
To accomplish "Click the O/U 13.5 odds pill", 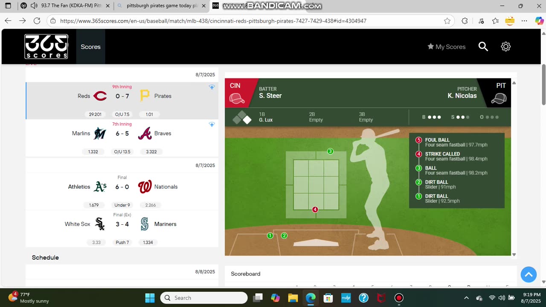I will [x=122, y=152].
